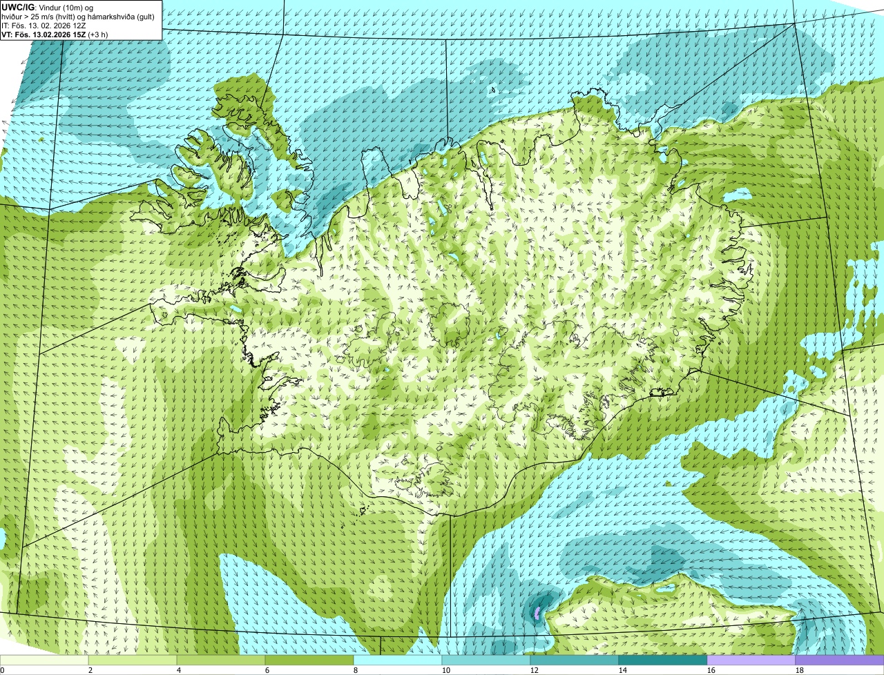This screenshot has height=675, width=884.
Task: Click the 16–18 m/s lavender legend swatch
Action: click(751, 660)
